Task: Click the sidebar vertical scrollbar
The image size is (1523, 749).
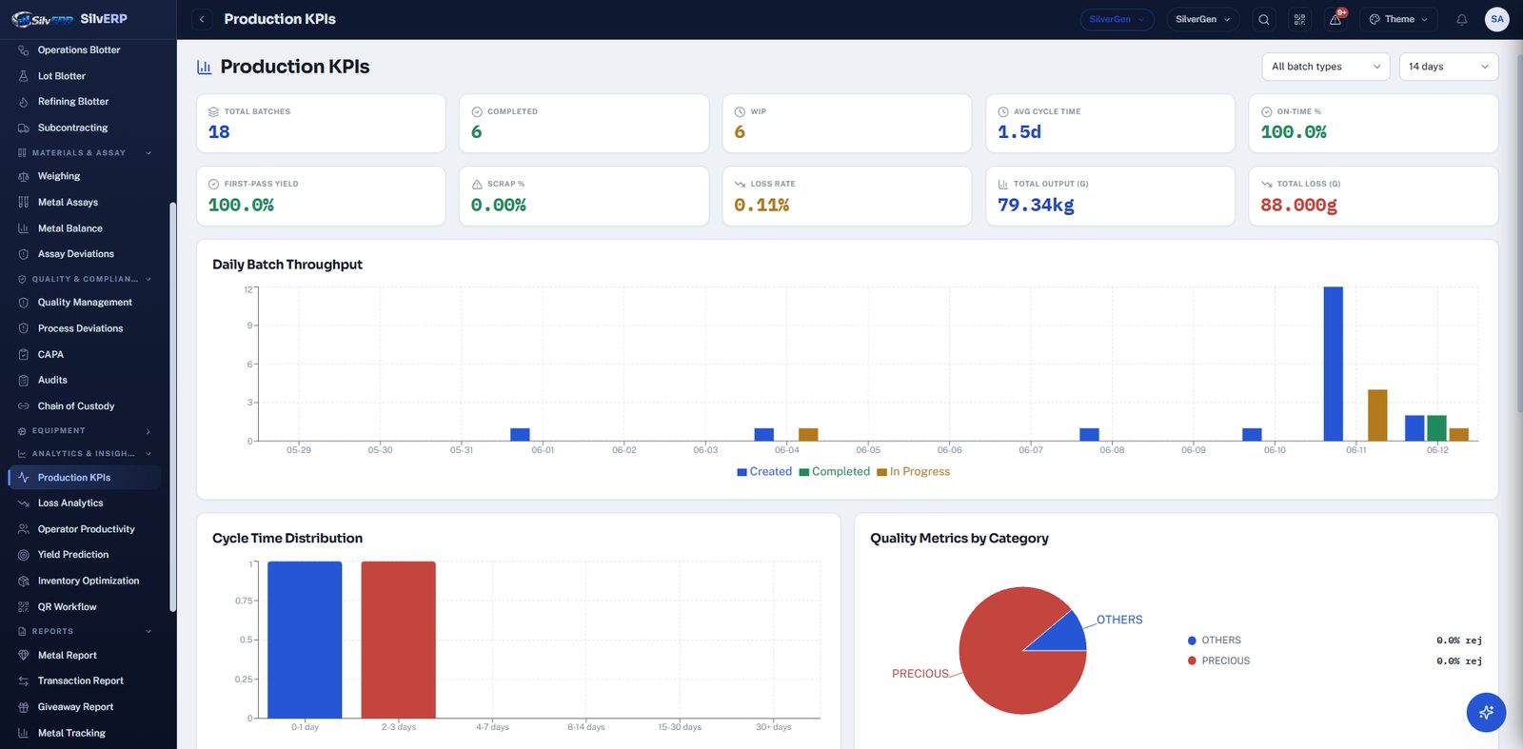Action: 172,407
